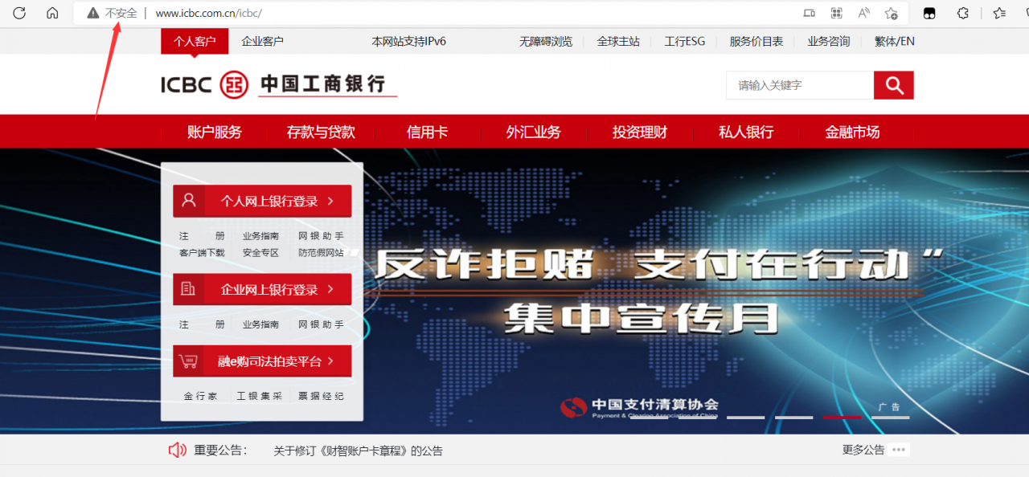Open the 金融市场 menu

(852, 132)
